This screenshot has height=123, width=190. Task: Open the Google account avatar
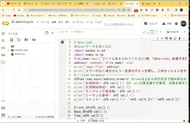(183, 24)
